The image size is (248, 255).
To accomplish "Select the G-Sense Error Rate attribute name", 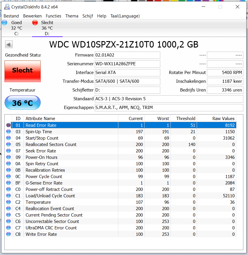I will tap(44, 183).
